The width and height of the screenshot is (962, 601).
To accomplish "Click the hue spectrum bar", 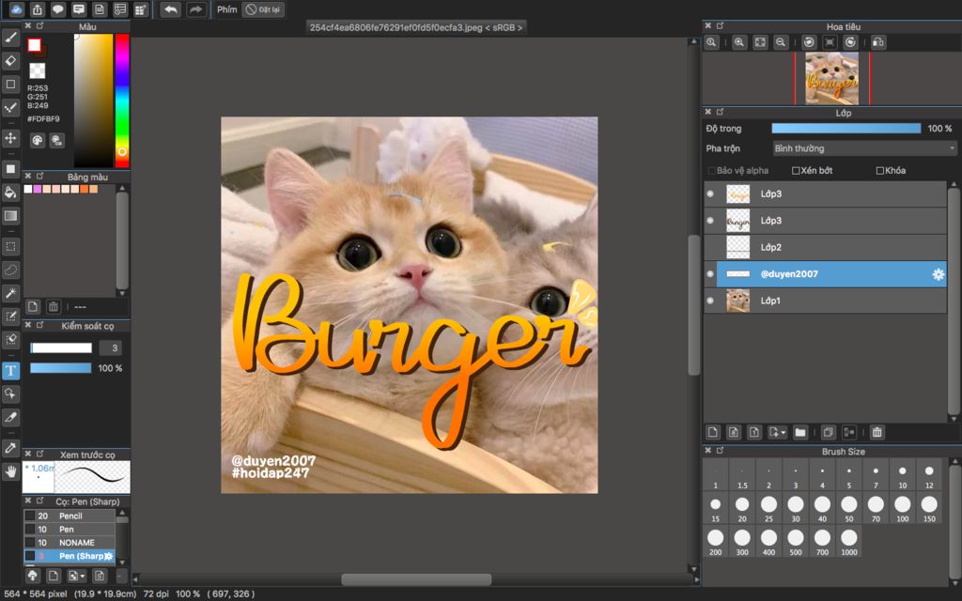I will [x=122, y=100].
